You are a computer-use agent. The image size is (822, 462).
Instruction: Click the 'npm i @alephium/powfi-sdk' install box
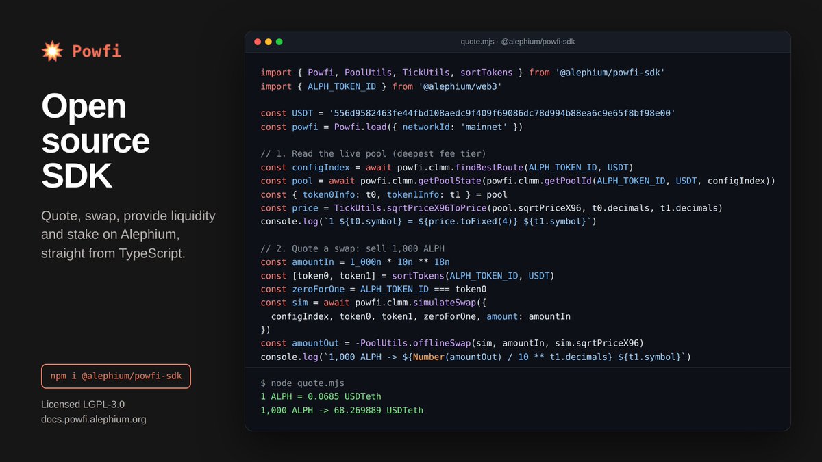[x=116, y=376]
